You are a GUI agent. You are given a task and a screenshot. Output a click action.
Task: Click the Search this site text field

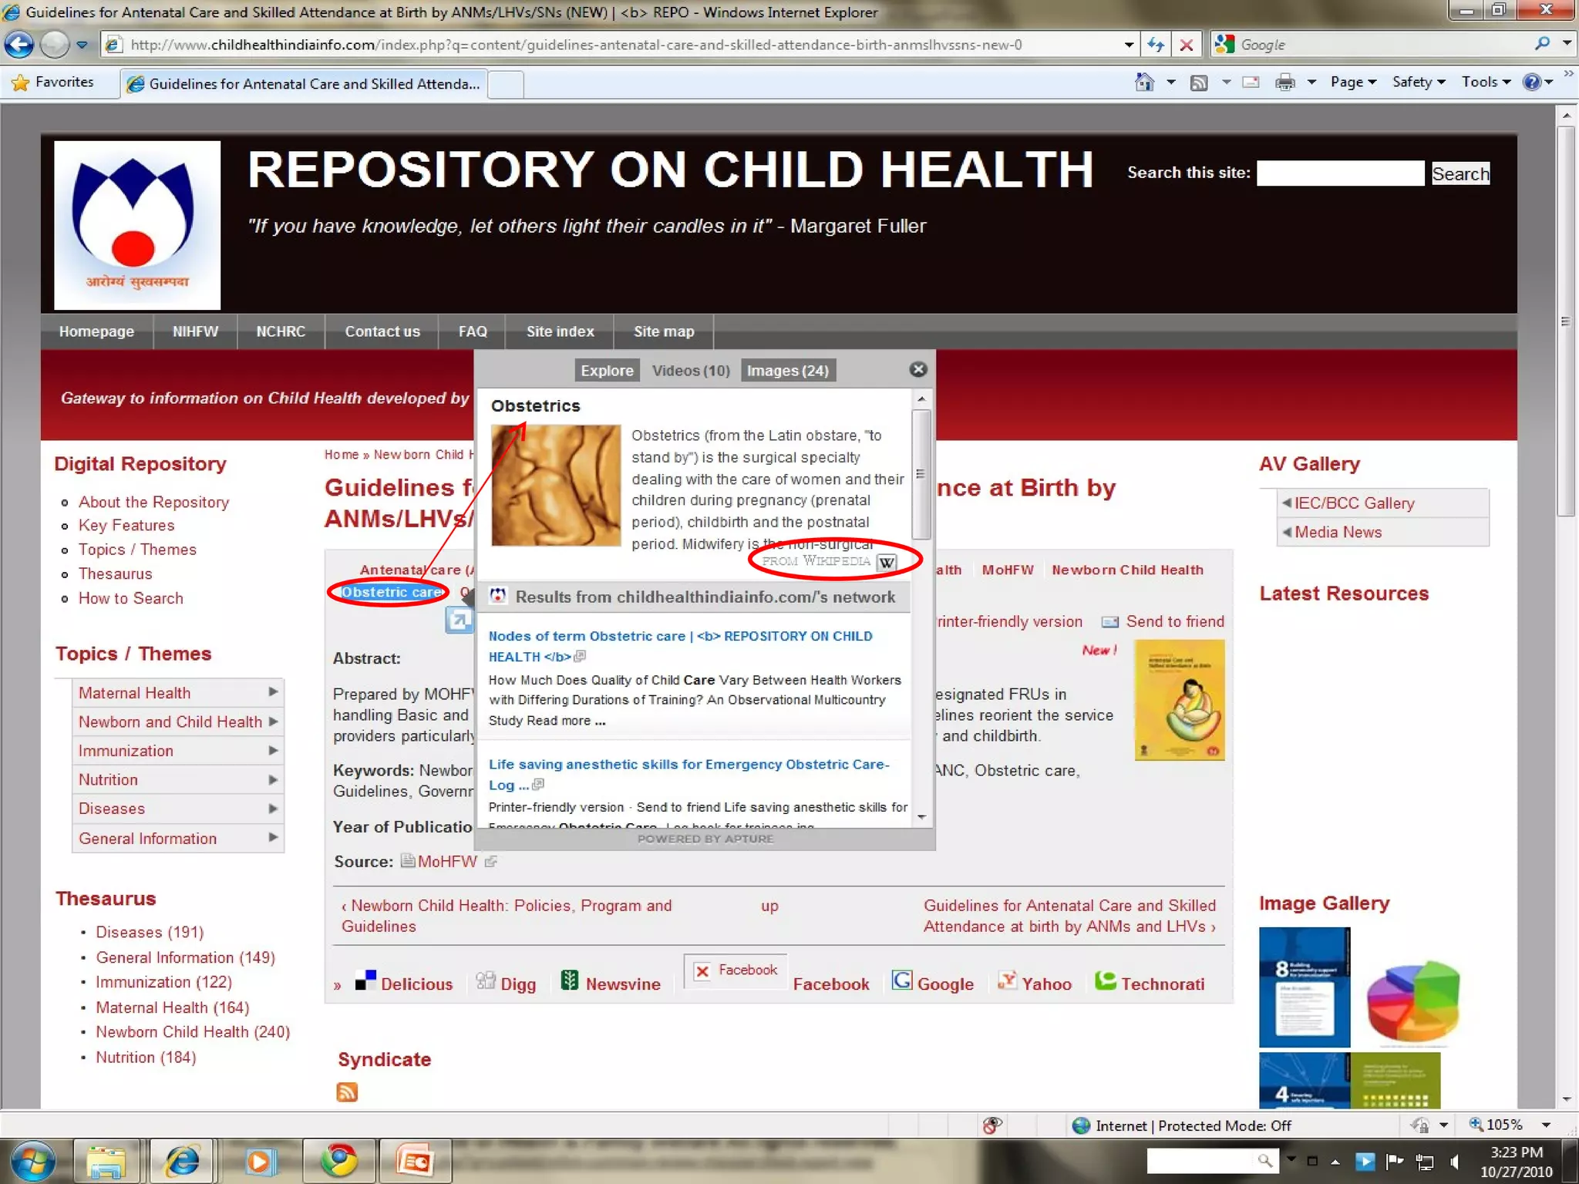coord(1340,173)
